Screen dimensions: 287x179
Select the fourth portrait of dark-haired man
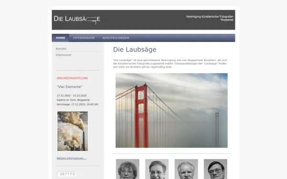pyautogui.click(x=215, y=169)
